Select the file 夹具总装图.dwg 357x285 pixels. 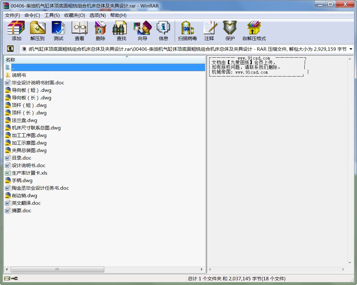click(29, 150)
